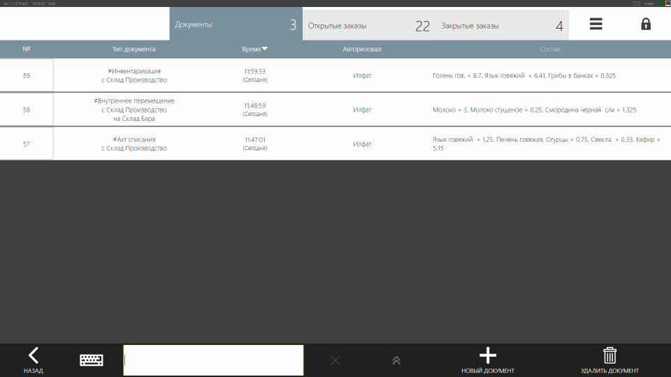Sort by № column header

pyautogui.click(x=27, y=49)
